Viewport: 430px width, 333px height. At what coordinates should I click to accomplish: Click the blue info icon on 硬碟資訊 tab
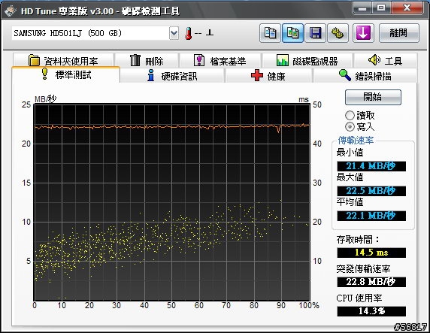(150, 75)
